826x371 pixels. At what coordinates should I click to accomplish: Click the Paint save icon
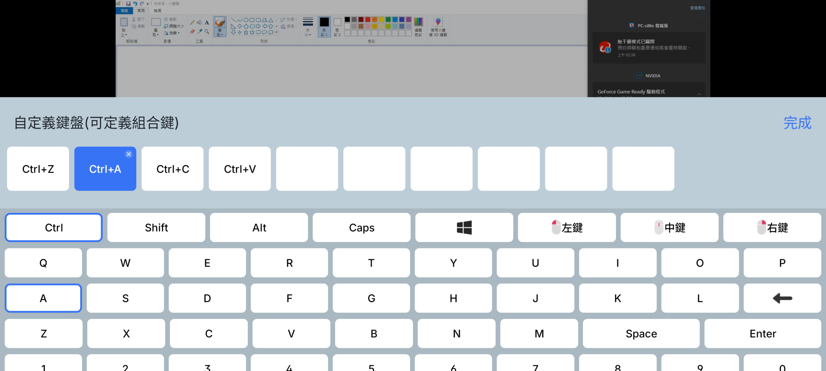(128, 4)
